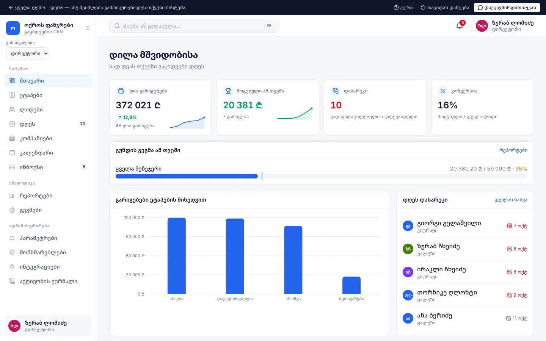Open კომპანიები page

pyautogui.click(x=48, y=138)
